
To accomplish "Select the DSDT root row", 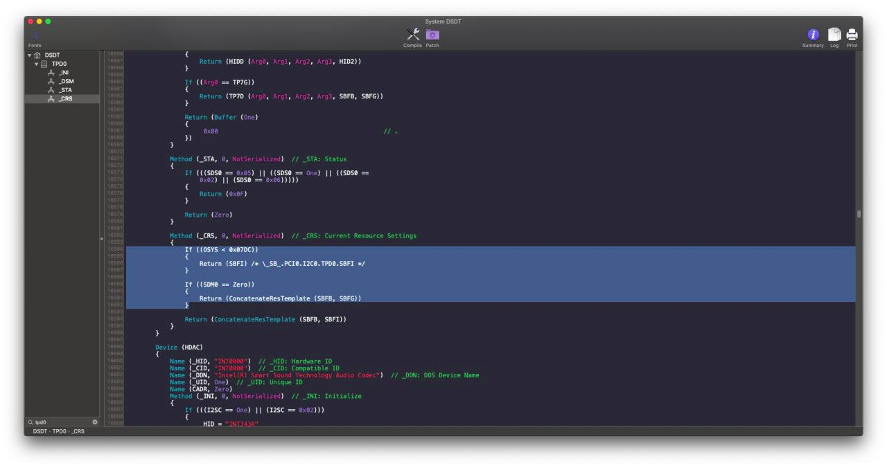I will (x=62, y=55).
